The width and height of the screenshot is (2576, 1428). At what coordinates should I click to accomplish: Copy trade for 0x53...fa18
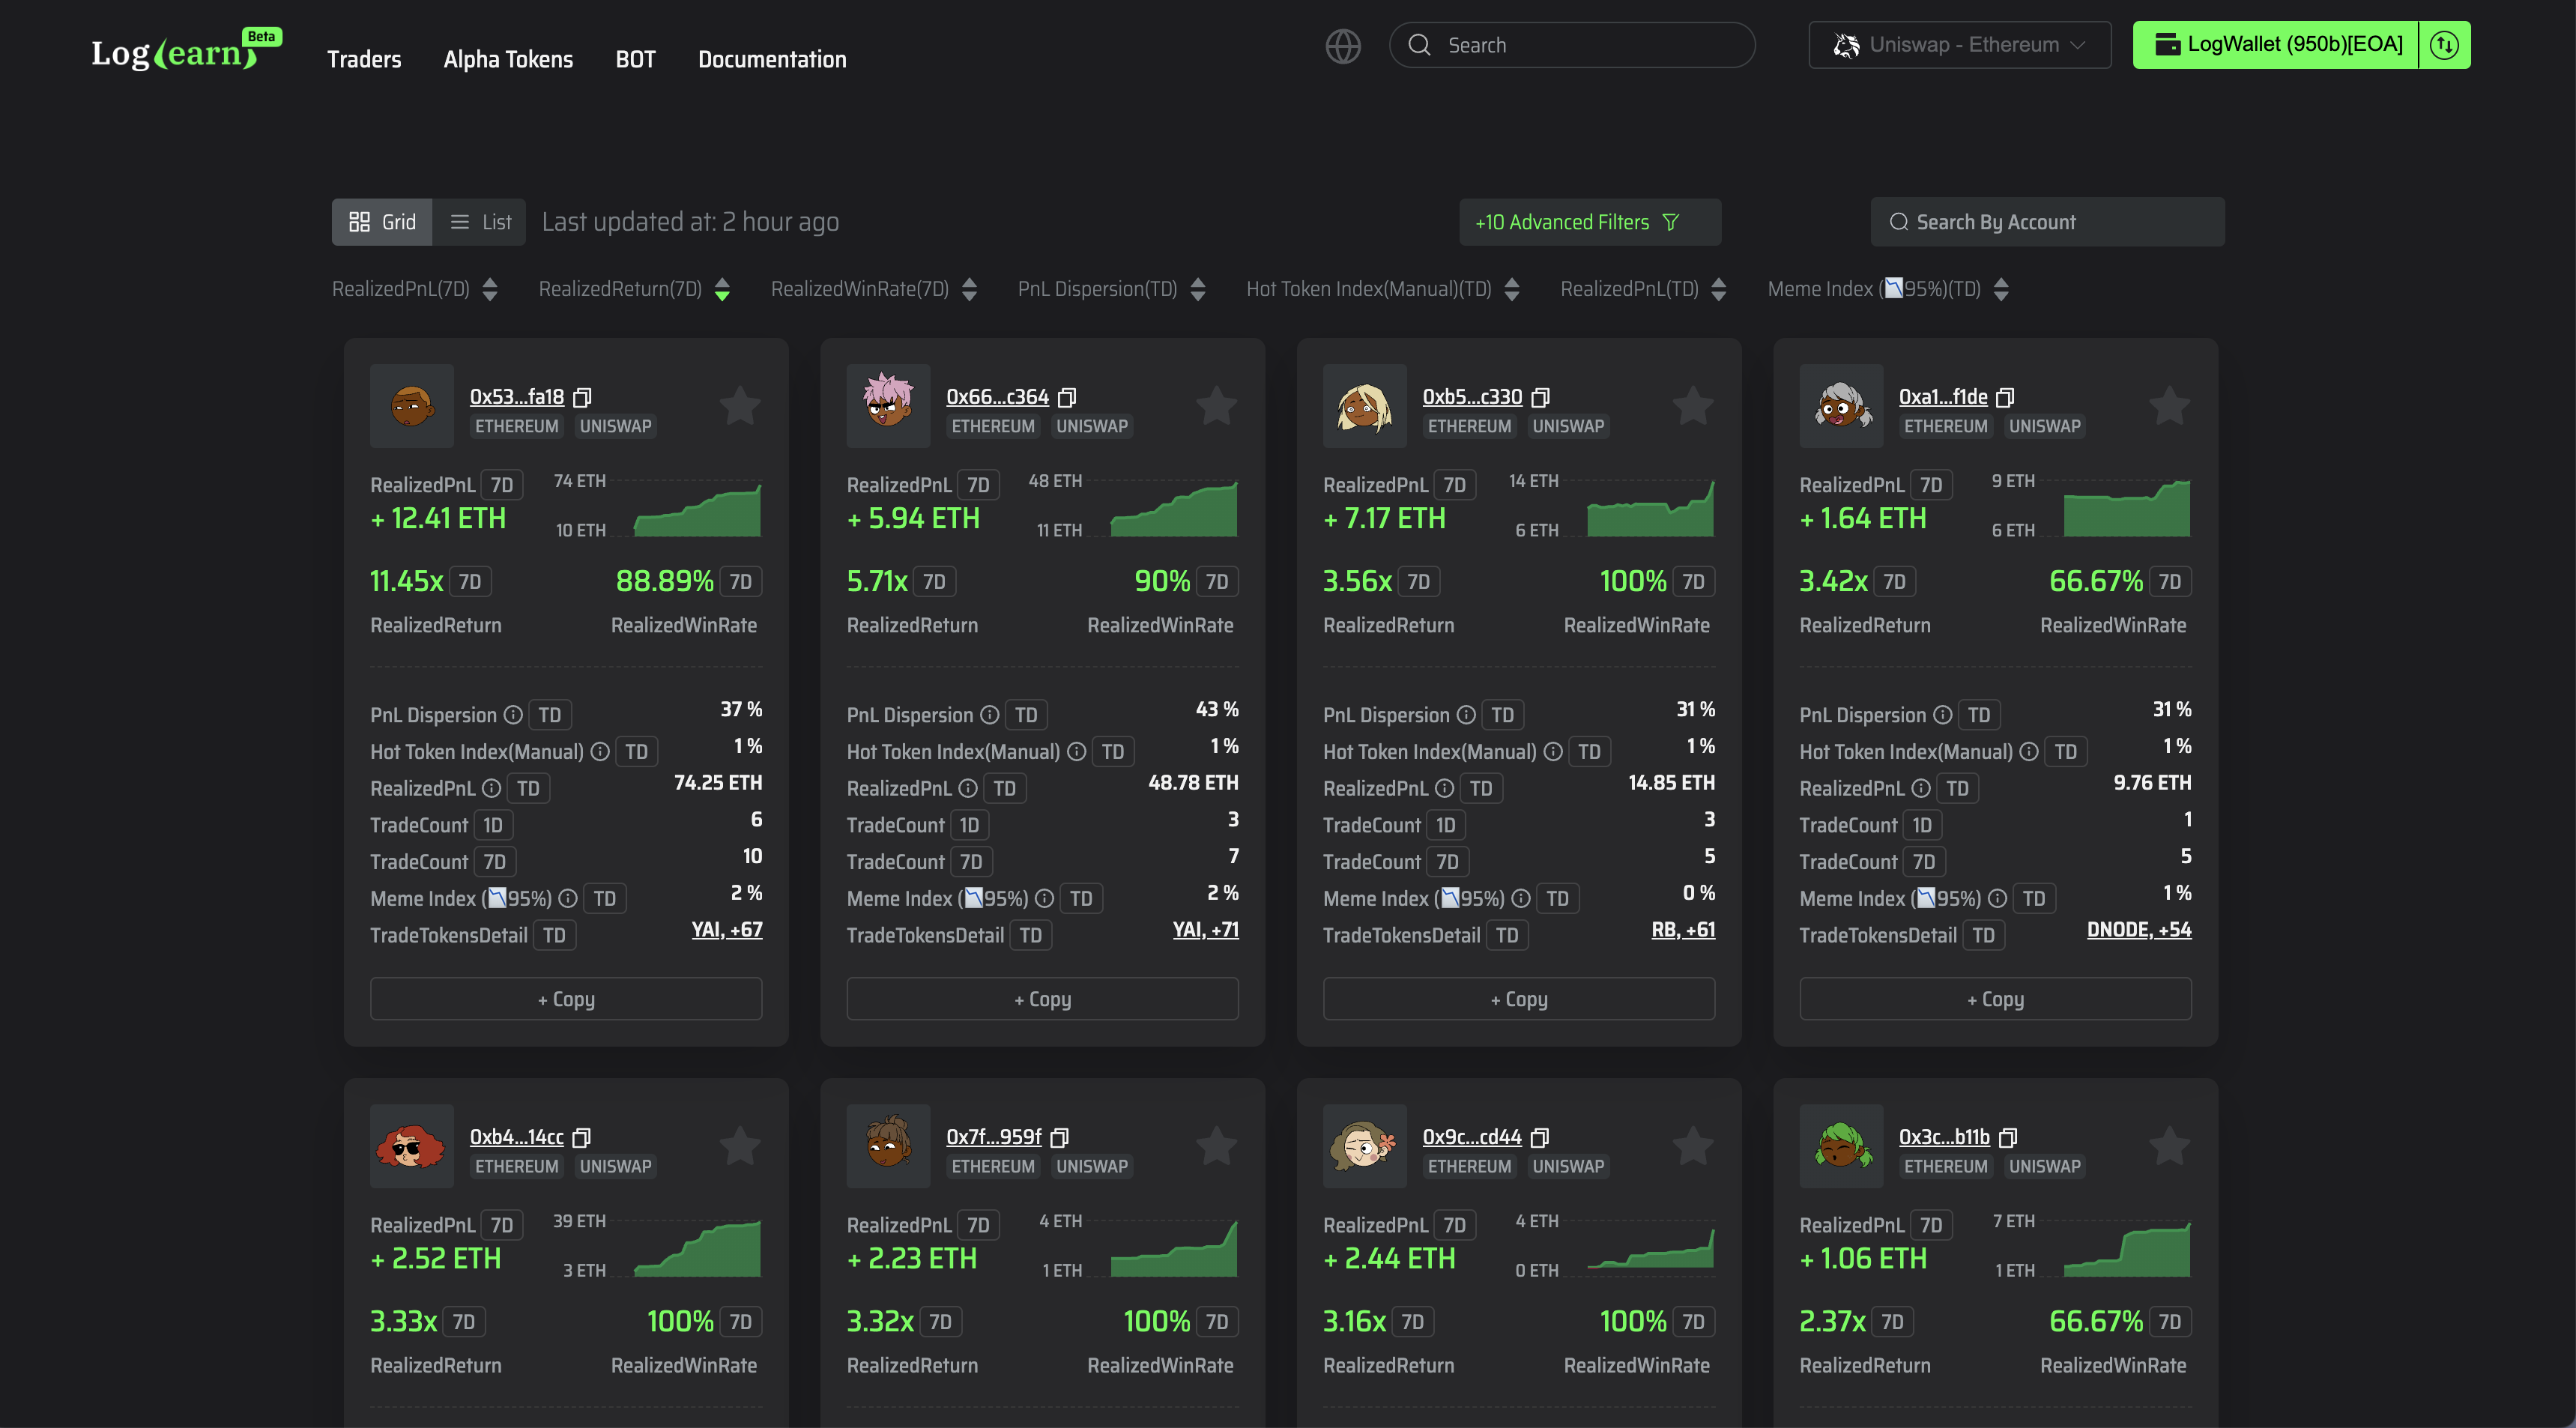pos(566,999)
